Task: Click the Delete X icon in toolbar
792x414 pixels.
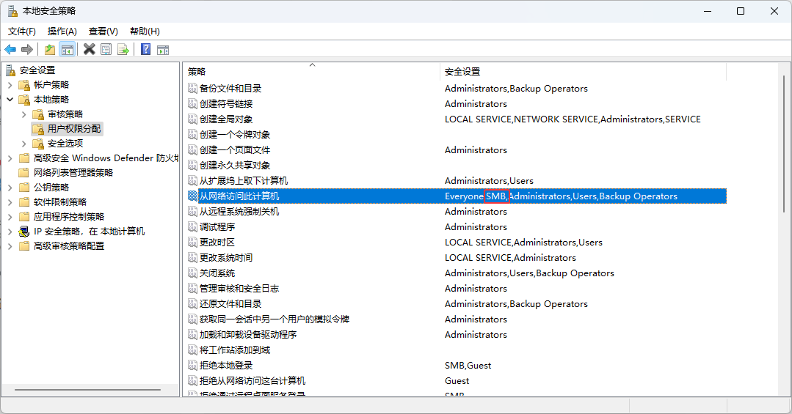Action: tap(90, 49)
